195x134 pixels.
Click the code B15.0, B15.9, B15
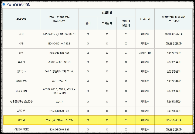pyautogui.click(x=59, y=111)
